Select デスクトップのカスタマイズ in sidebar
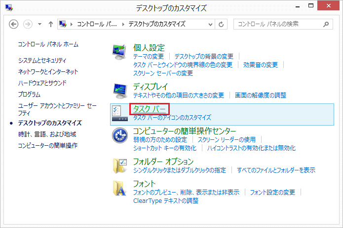Image resolution: width=343 pixels, height=228 pixels. (50, 123)
